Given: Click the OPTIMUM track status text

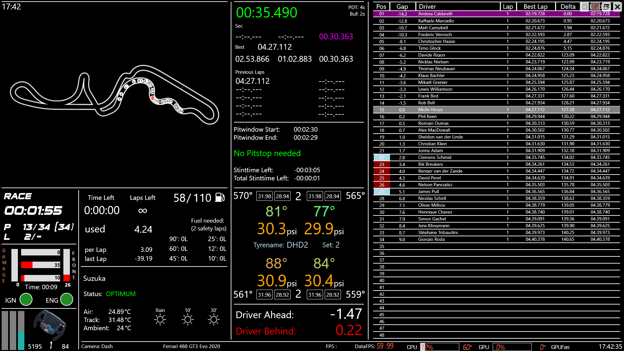Looking at the screenshot, I should pos(121,294).
